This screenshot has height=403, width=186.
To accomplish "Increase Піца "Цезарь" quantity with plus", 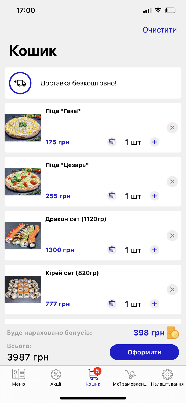I will click(154, 196).
